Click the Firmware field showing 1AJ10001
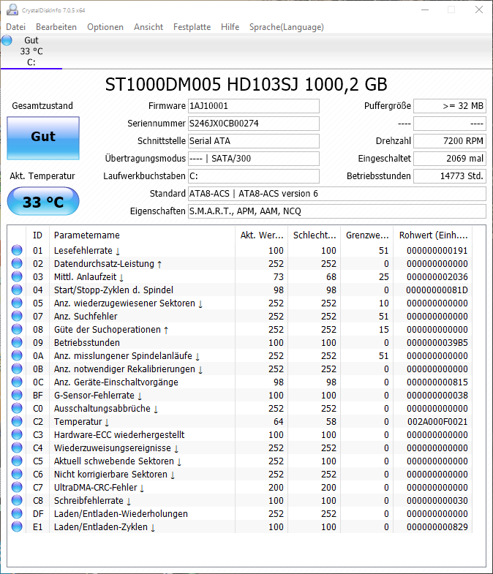The image size is (493, 574). point(254,106)
